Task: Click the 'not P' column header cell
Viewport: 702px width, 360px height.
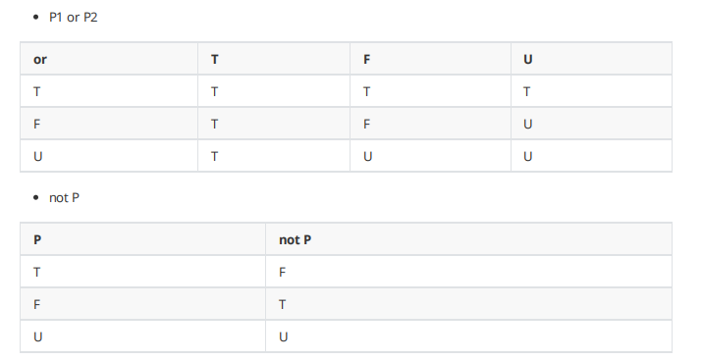Action: point(468,239)
